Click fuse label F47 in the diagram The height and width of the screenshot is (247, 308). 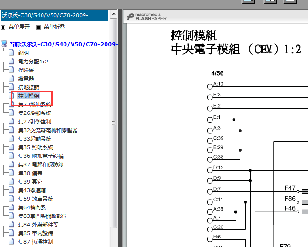pos(290,188)
